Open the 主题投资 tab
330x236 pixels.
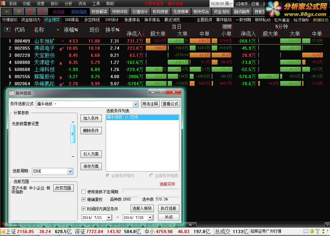tap(204, 20)
